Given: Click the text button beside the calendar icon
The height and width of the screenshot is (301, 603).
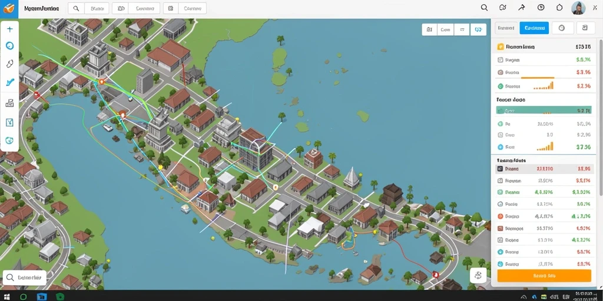Looking at the screenshot, I should [x=193, y=8].
